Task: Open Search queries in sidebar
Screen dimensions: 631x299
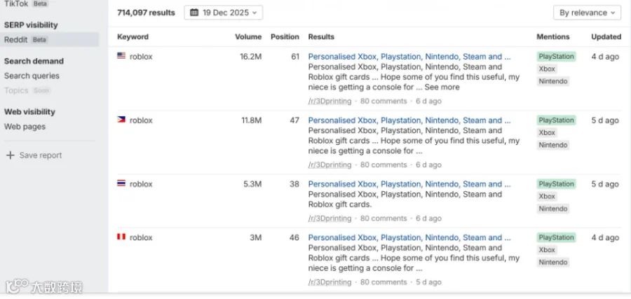Action: click(x=32, y=76)
